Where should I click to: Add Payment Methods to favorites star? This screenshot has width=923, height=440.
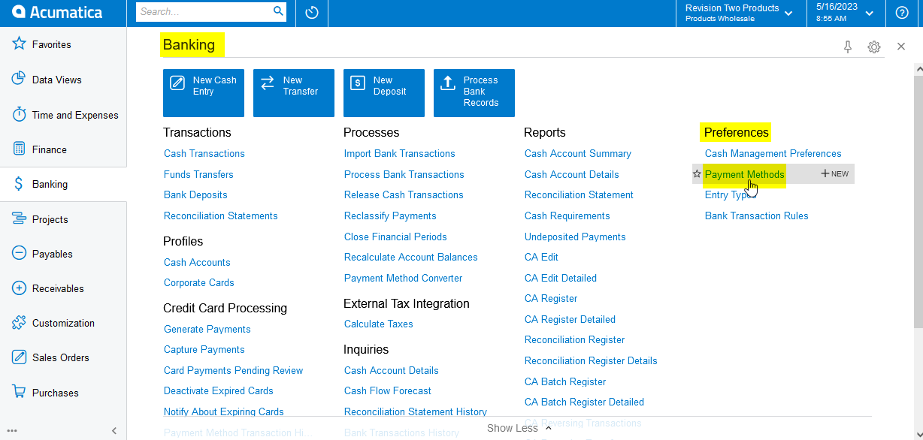[697, 174]
